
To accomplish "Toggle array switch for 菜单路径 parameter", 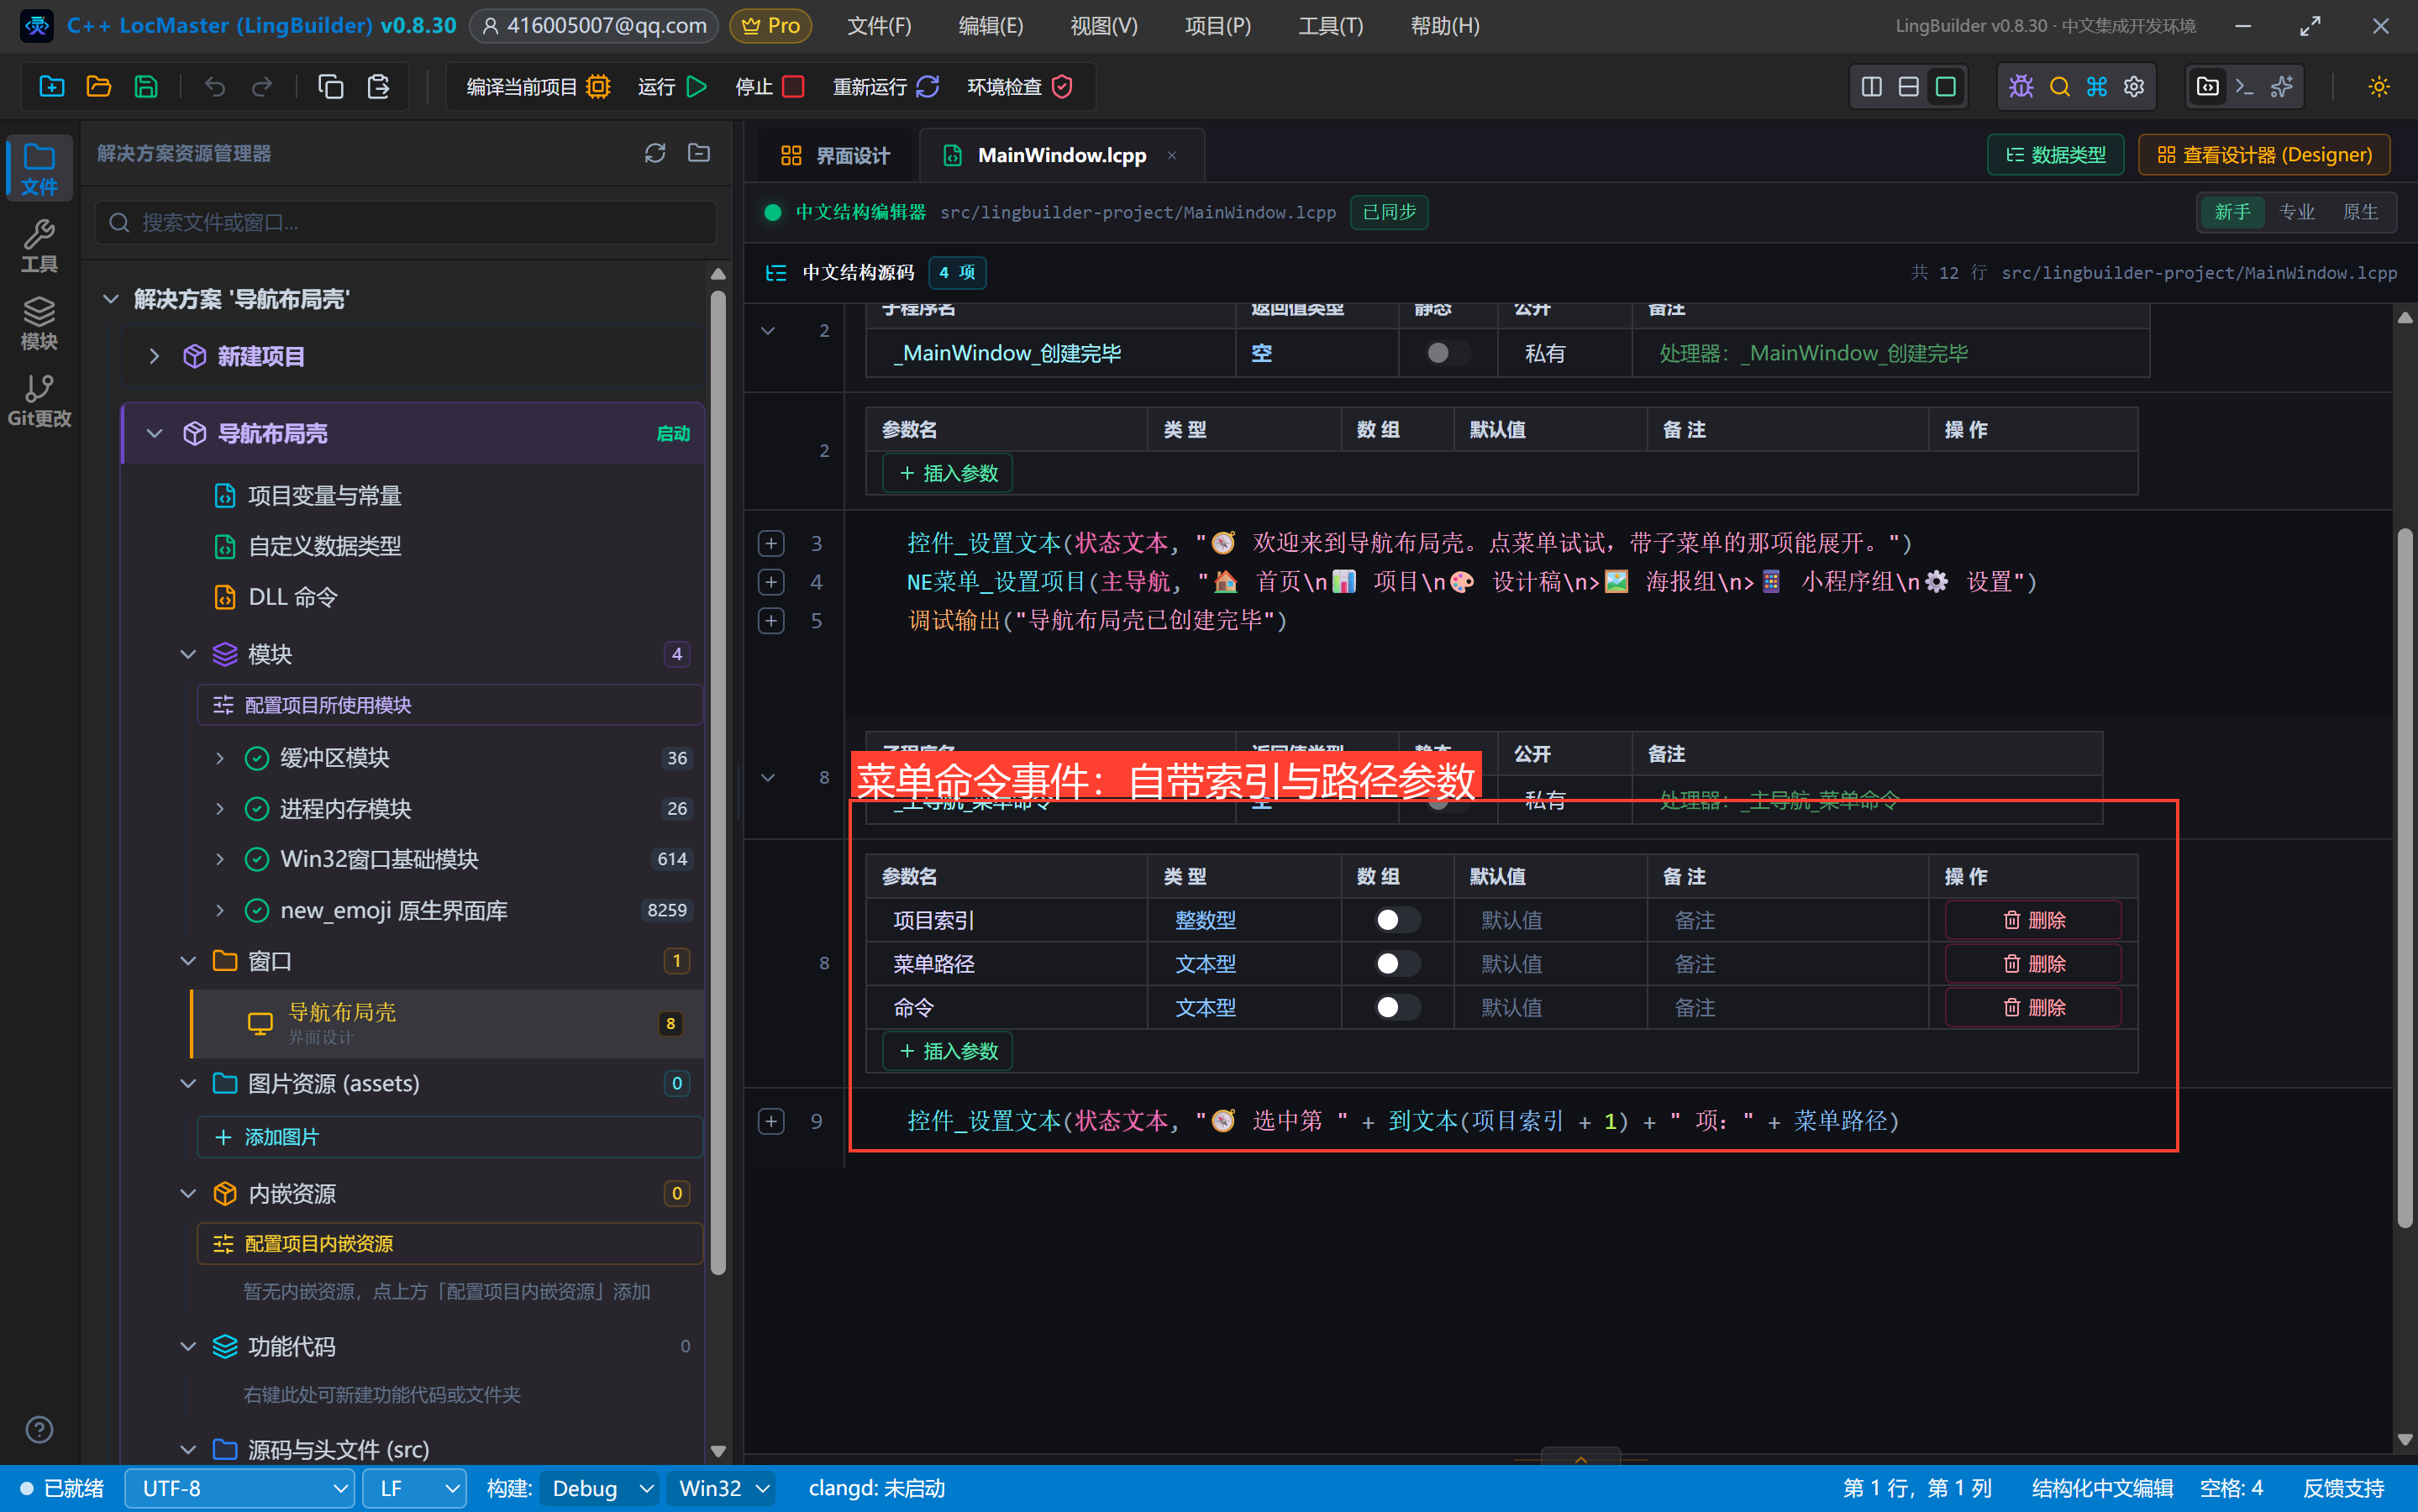I will click(1397, 964).
